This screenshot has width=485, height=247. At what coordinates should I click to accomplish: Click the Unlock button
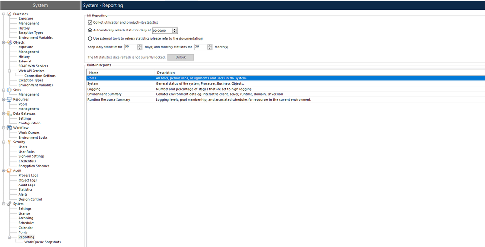181,57
